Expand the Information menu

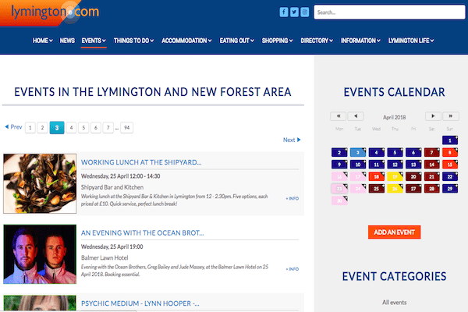[360, 41]
